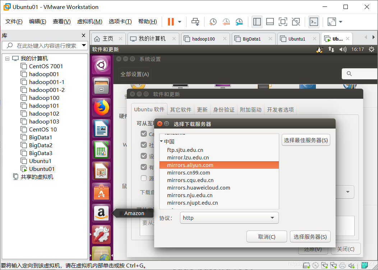Open the 选项卡(T) menu
Screen dimensions: 378x270
(x=120, y=22)
